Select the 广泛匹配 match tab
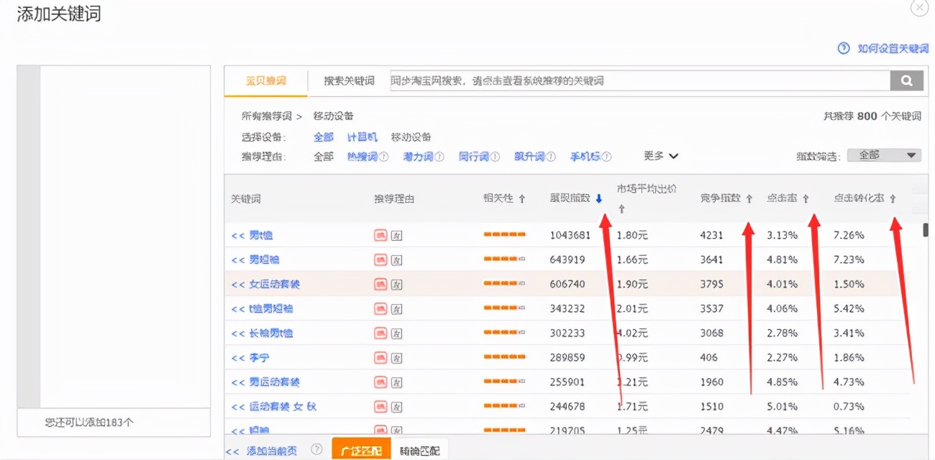Viewport: 935px width, 460px height. click(361, 451)
